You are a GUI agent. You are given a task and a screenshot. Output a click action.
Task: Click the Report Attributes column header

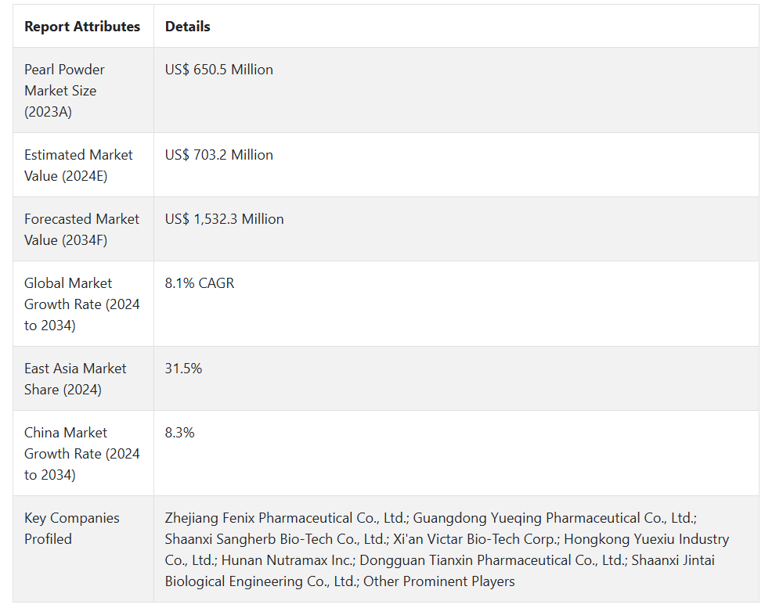pos(82,27)
